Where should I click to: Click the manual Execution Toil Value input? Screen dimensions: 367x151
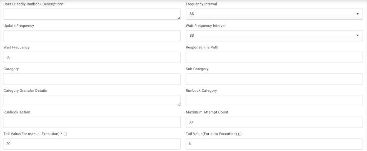click(x=92, y=144)
